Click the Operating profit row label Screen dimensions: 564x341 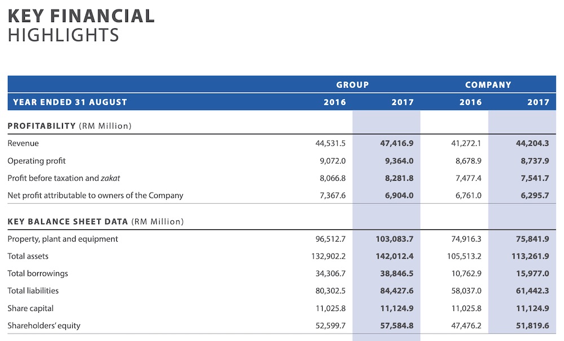click(x=37, y=161)
